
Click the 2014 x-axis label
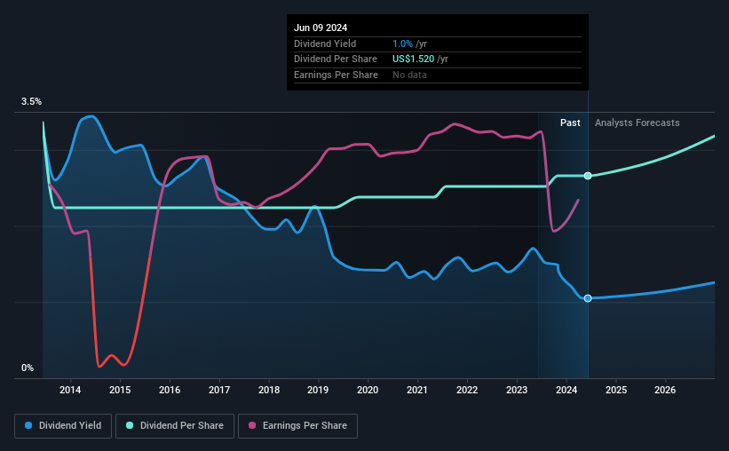70,390
